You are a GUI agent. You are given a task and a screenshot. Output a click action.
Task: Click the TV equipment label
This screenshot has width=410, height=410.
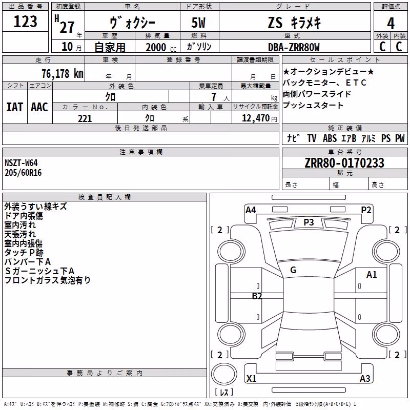coord(312,138)
